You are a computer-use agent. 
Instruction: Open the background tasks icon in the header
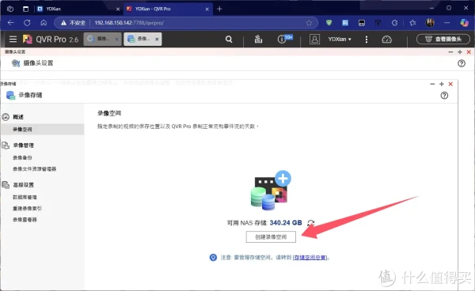click(258, 39)
